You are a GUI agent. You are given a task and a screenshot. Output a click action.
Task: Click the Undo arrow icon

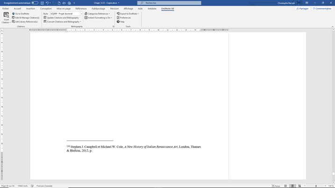[47, 3]
